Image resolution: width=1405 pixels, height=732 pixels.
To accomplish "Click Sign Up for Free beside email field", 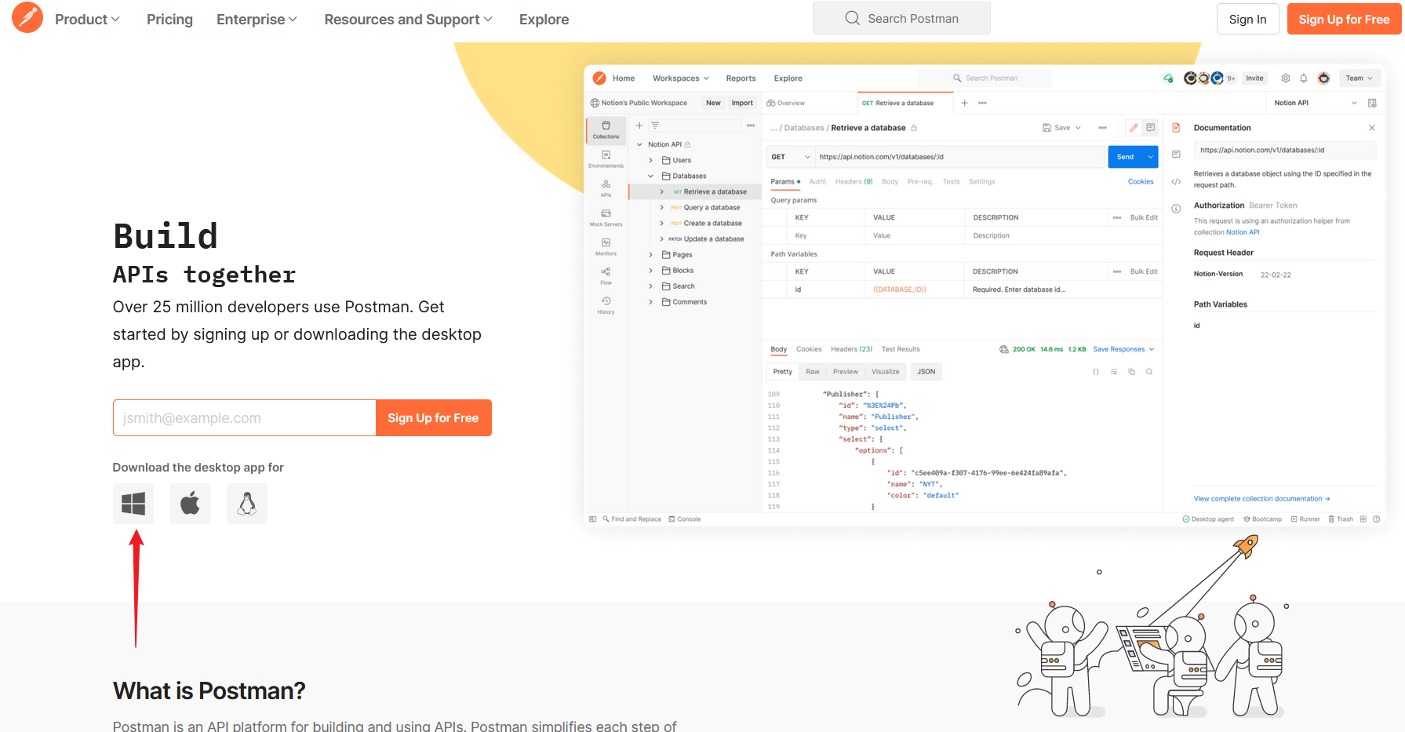I will point(433,417).
